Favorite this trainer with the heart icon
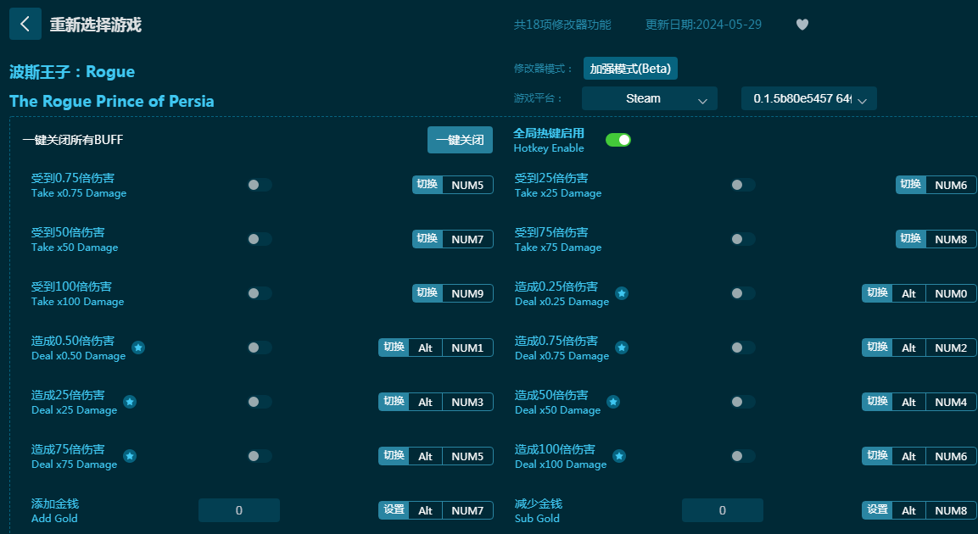This screenshot has height=534, width=978. coord(802,25)
